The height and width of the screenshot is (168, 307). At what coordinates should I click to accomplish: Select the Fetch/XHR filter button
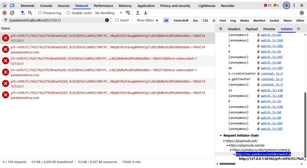(181, 20)
